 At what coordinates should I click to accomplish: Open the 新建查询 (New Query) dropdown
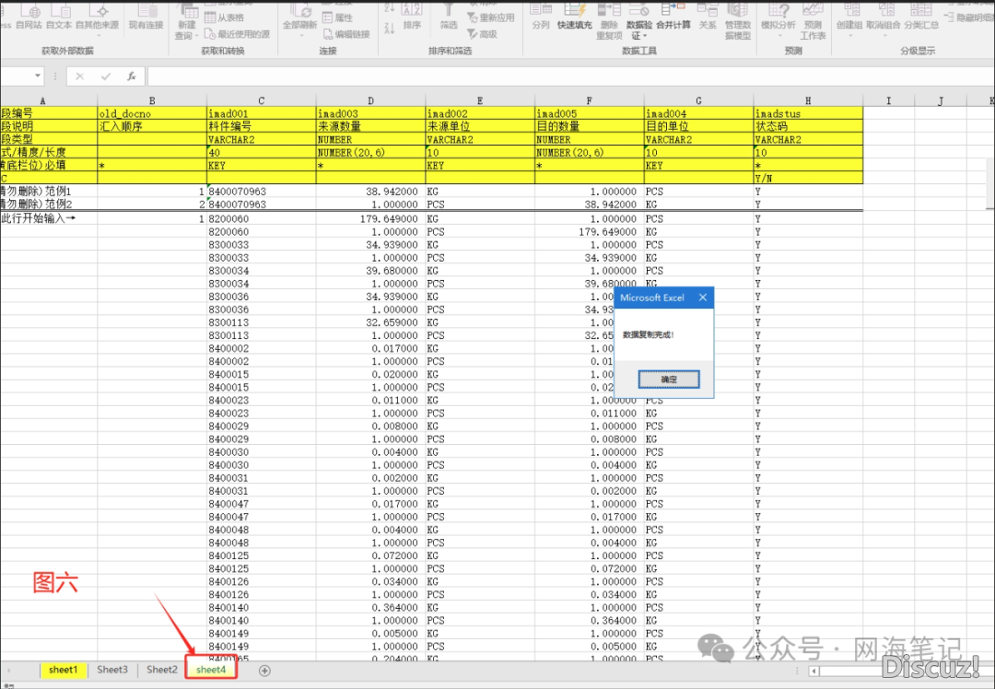click(x=186, y=21)
